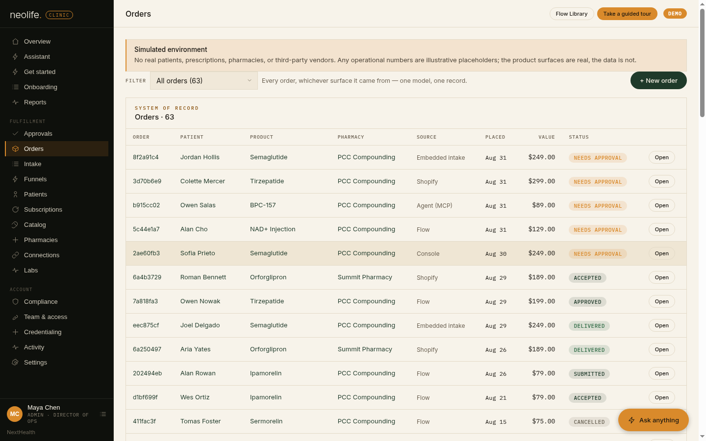Open the Overview home icon
Screen dimensions: 706x441
pos(15,42)
